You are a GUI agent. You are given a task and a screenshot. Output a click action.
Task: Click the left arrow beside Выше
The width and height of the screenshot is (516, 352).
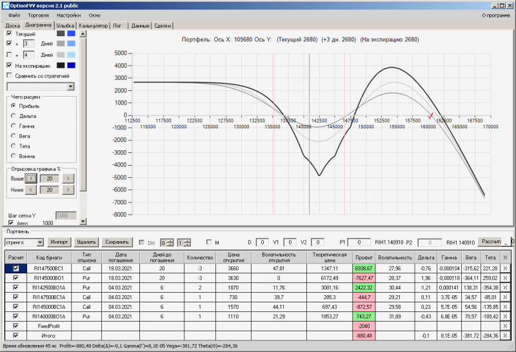coord(31,179)
